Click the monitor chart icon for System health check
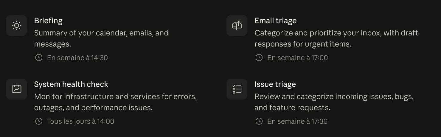The height and width of the screenshot is (137, 441). (x=16, y=89)
